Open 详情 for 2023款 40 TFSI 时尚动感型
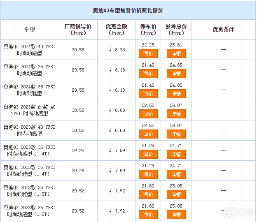Screen dimensions: 257x222 coord(176,134)
